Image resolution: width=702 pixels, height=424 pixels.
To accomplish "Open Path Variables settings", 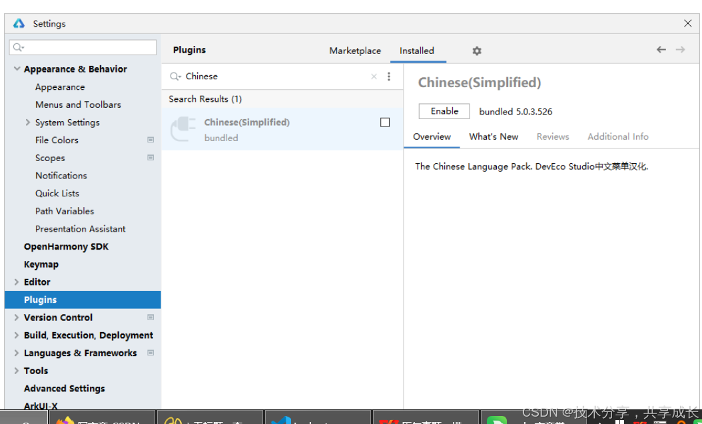I will tap(65, 210).
